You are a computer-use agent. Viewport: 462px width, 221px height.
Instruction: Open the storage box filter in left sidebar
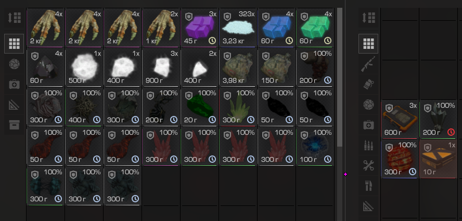[14, 125]
